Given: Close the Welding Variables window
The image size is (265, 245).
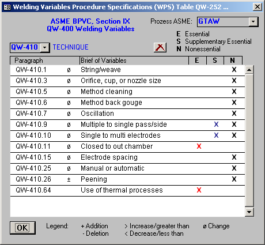Looking at the screenshot, I should click(x=257, y=7).
